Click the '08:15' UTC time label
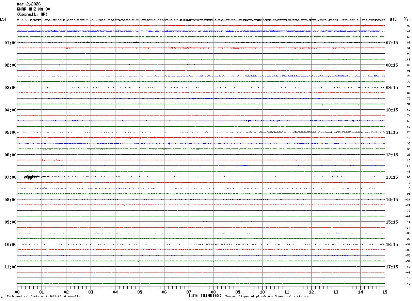The height and width of the screenshot is (301, 412). click(x=392, y=65)
